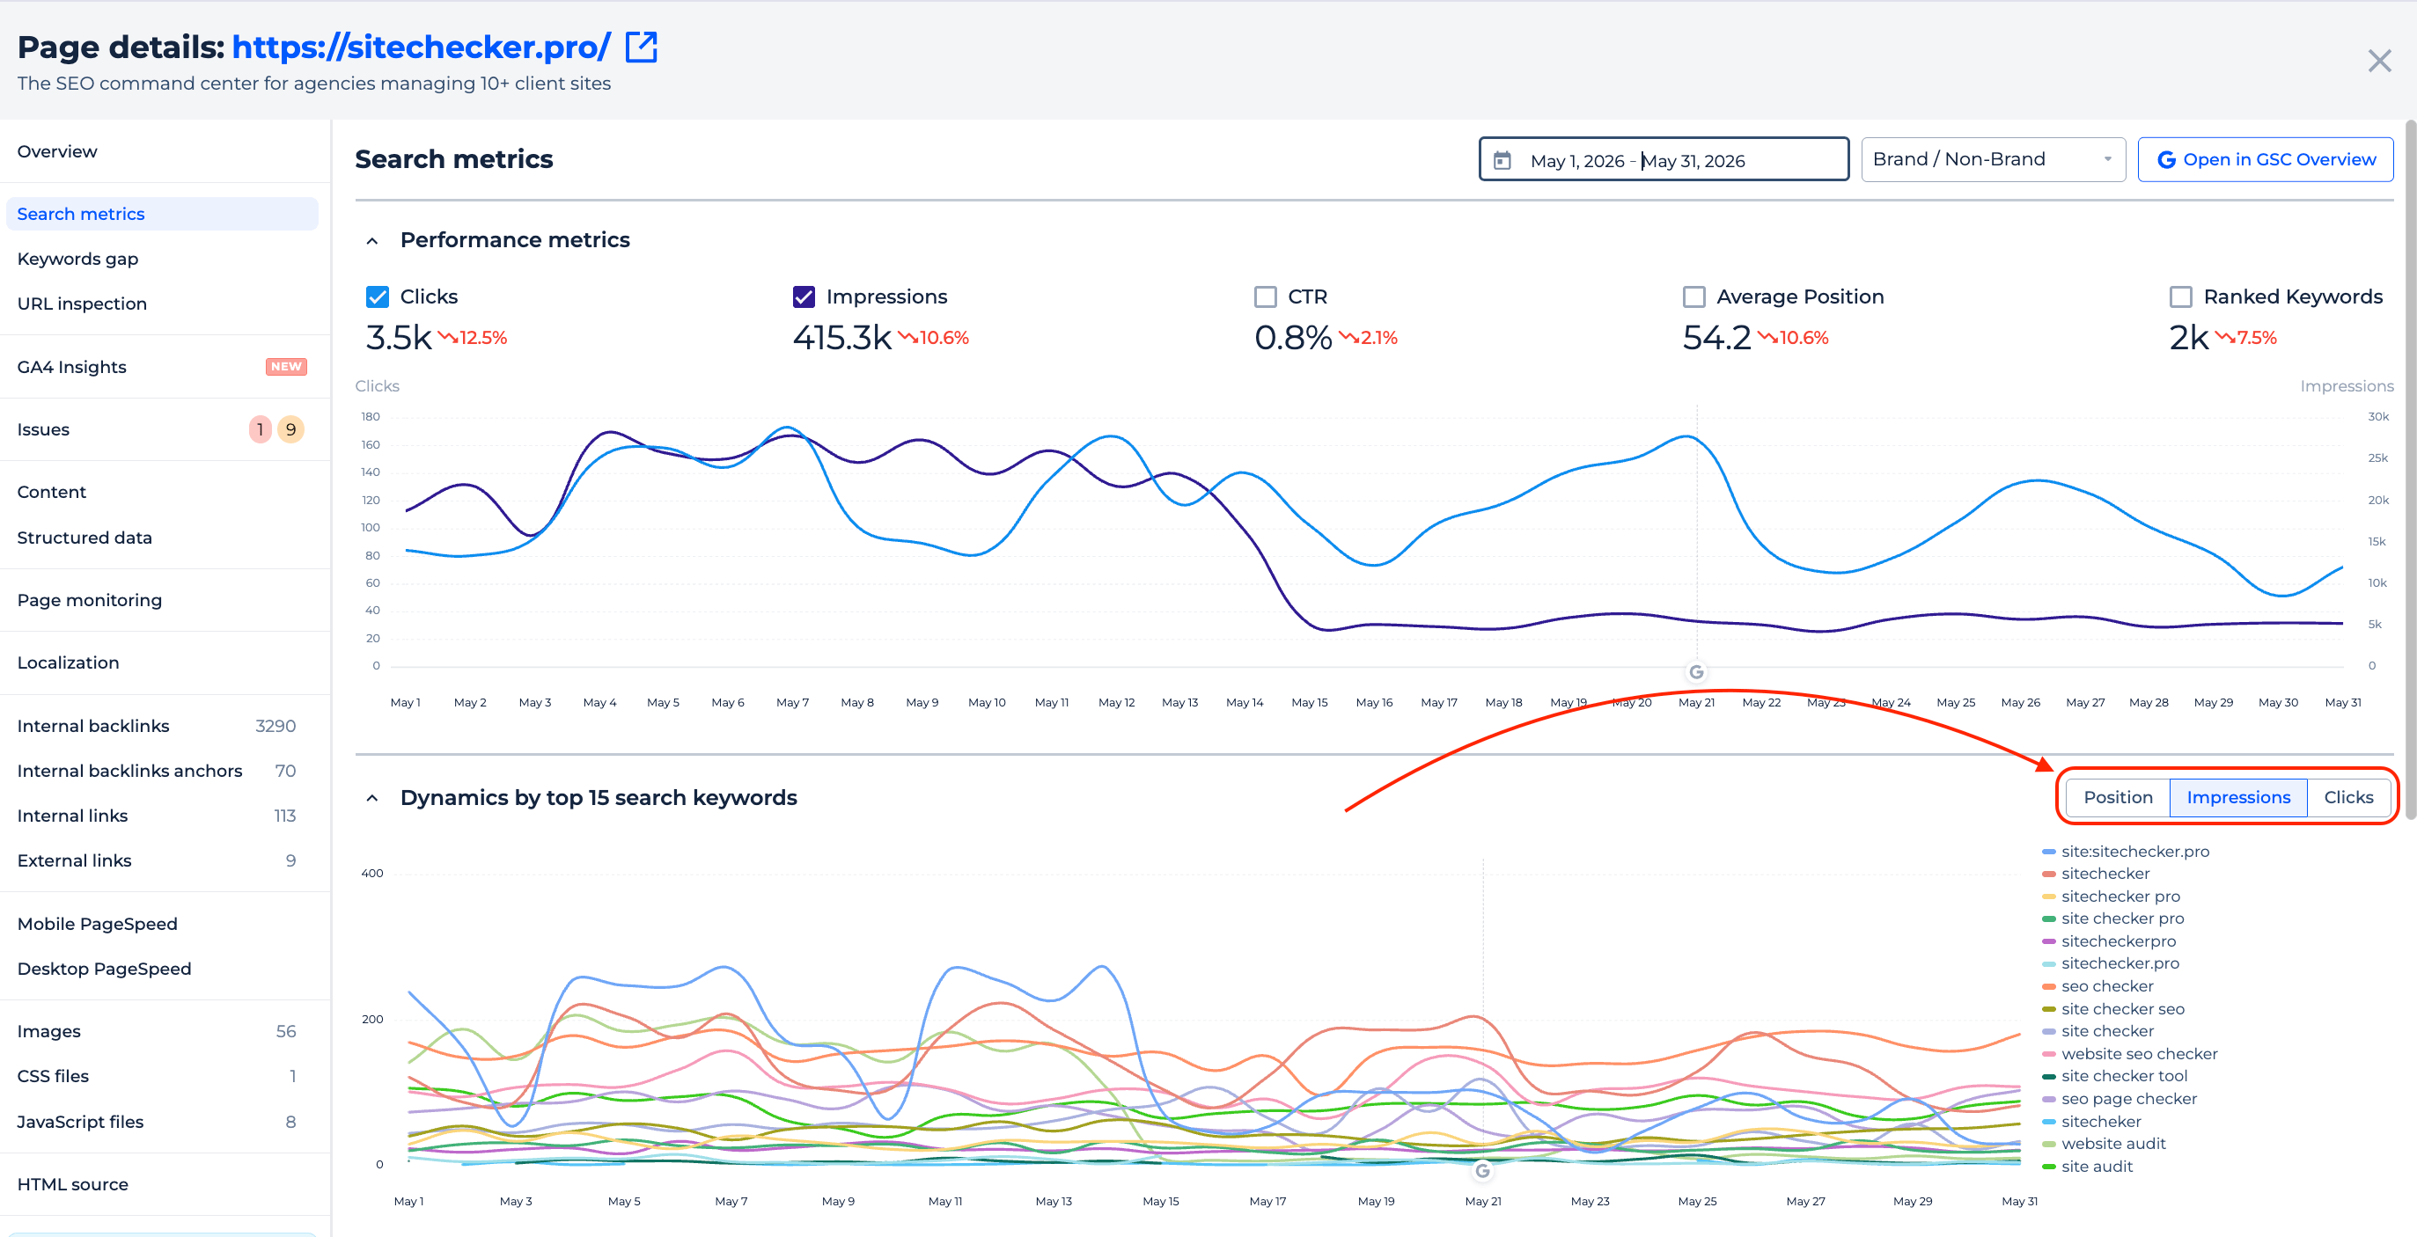Image resolution: width=2417 pixels, height=1237 pixels.
Task: Collapse the Performance metrics section
Action: click(x=372, y=241)
